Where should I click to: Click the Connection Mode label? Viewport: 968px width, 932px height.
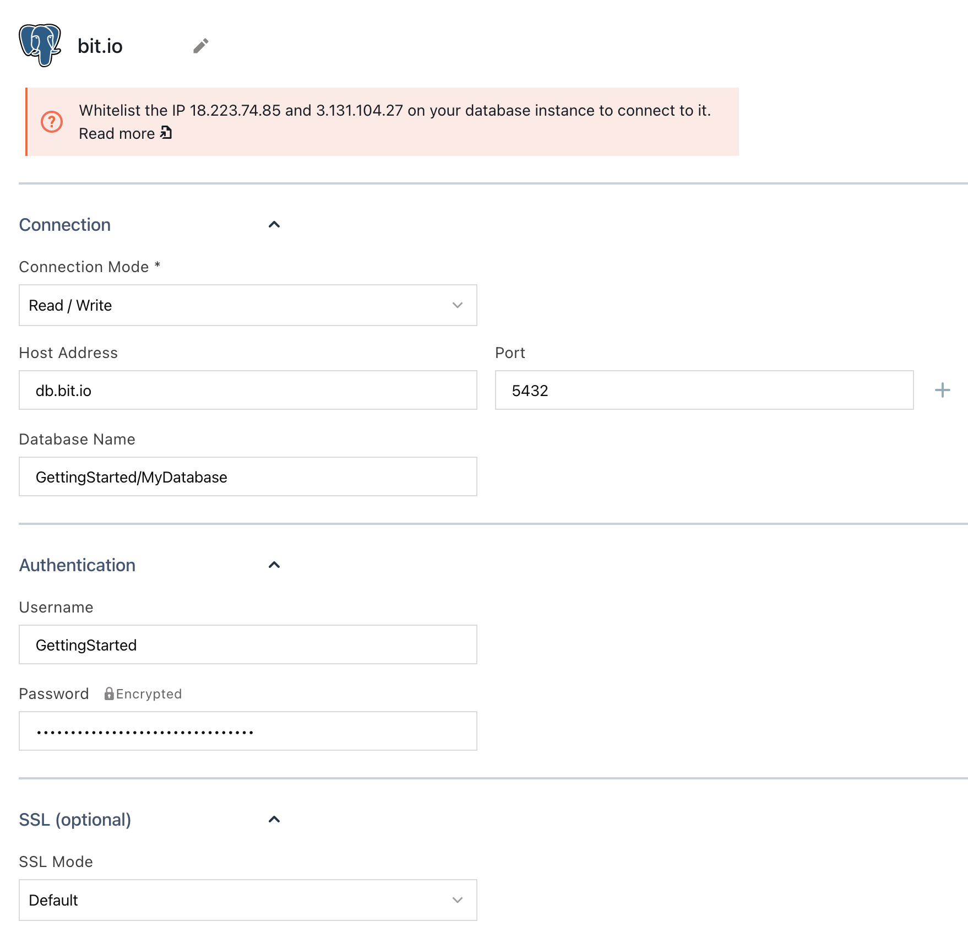90,267
